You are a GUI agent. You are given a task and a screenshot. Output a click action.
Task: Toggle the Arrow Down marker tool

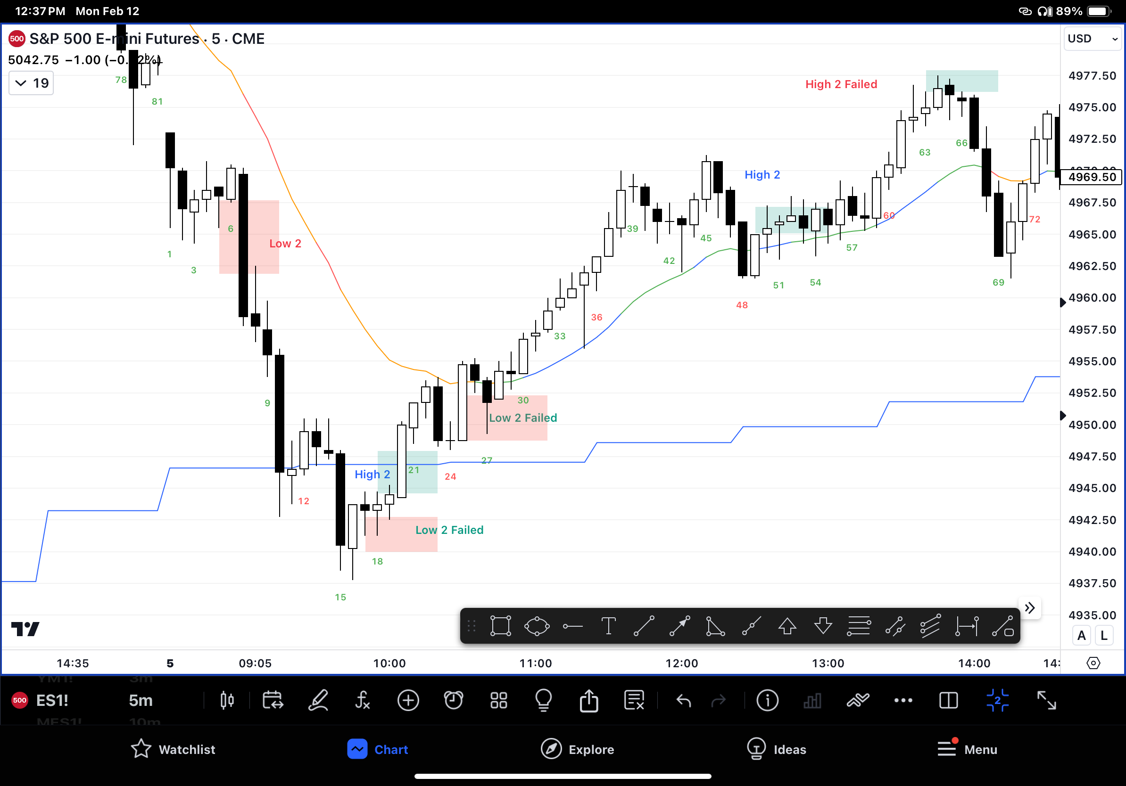coord(823,626)
